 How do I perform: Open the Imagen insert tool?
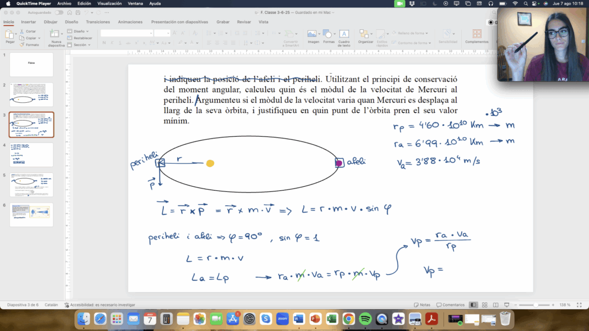tap(312, 34)
